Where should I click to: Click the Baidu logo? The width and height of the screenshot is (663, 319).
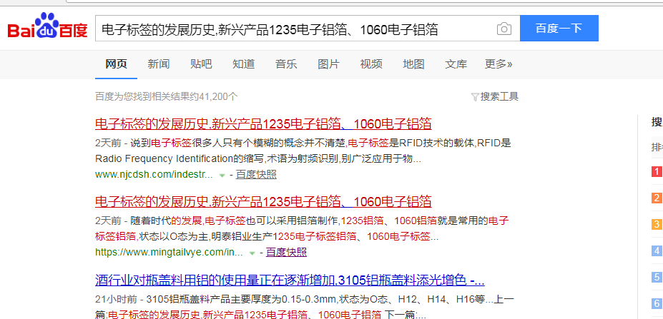tap(47, 26)
